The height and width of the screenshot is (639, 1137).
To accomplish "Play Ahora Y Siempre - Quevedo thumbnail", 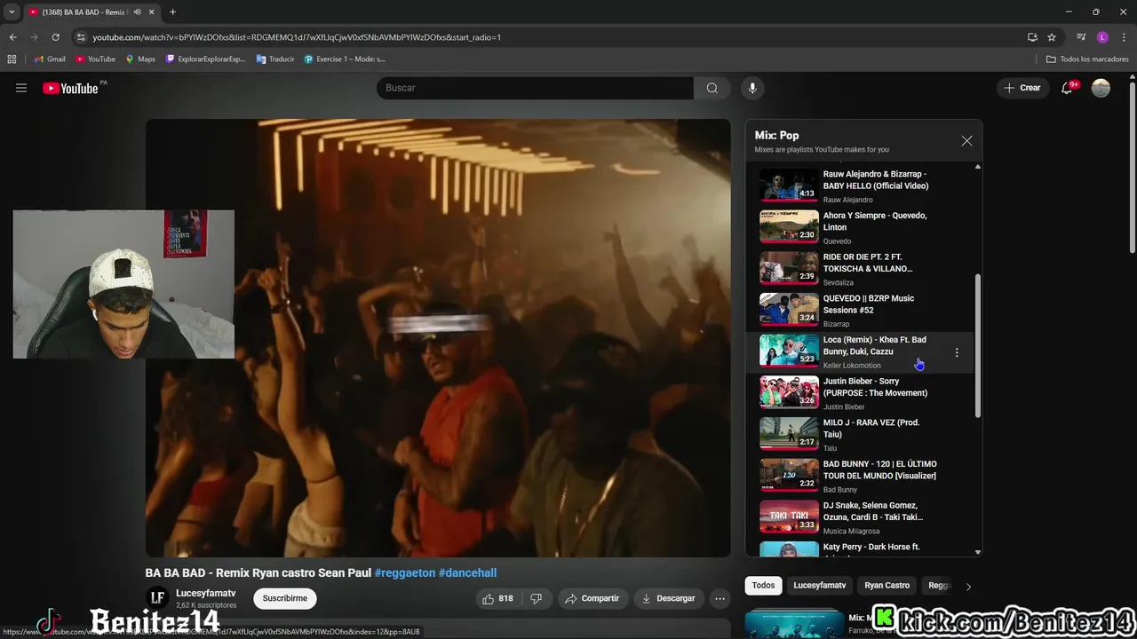I will click(x=789, y=226).
